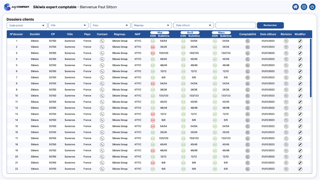Open the Regroup. filter dropdown
The image size is (320, 180).
[151, 25]
